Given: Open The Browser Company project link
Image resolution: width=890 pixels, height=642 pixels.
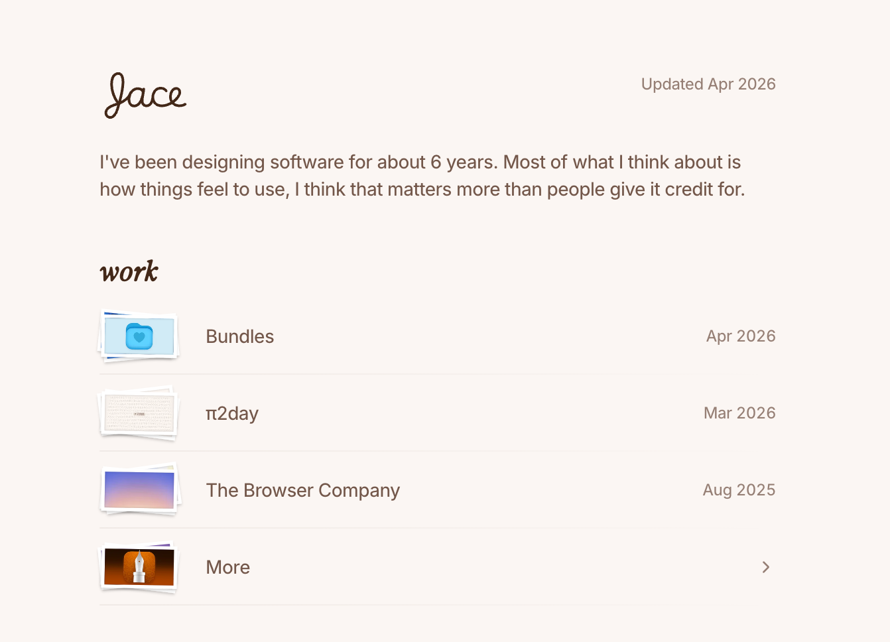Looking at the screenshot, I should (303, 490).
